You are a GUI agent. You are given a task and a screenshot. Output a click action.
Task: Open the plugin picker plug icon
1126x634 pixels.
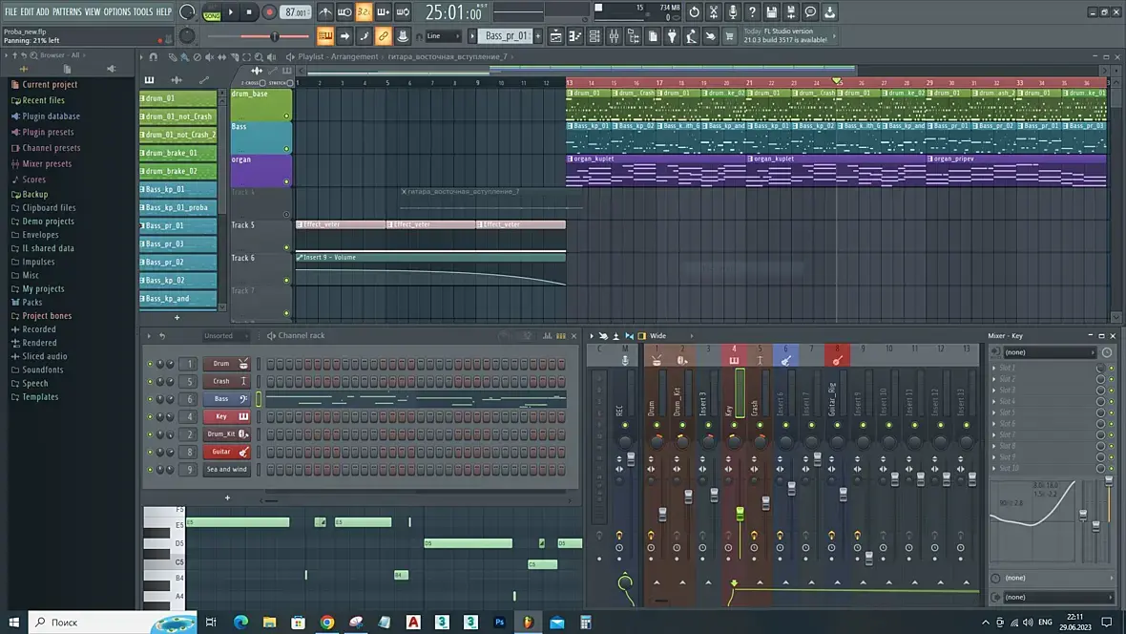point(672,36)
